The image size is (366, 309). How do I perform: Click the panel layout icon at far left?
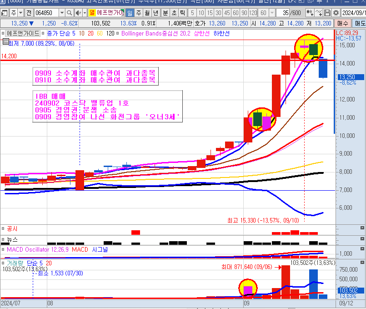point(4,13)
